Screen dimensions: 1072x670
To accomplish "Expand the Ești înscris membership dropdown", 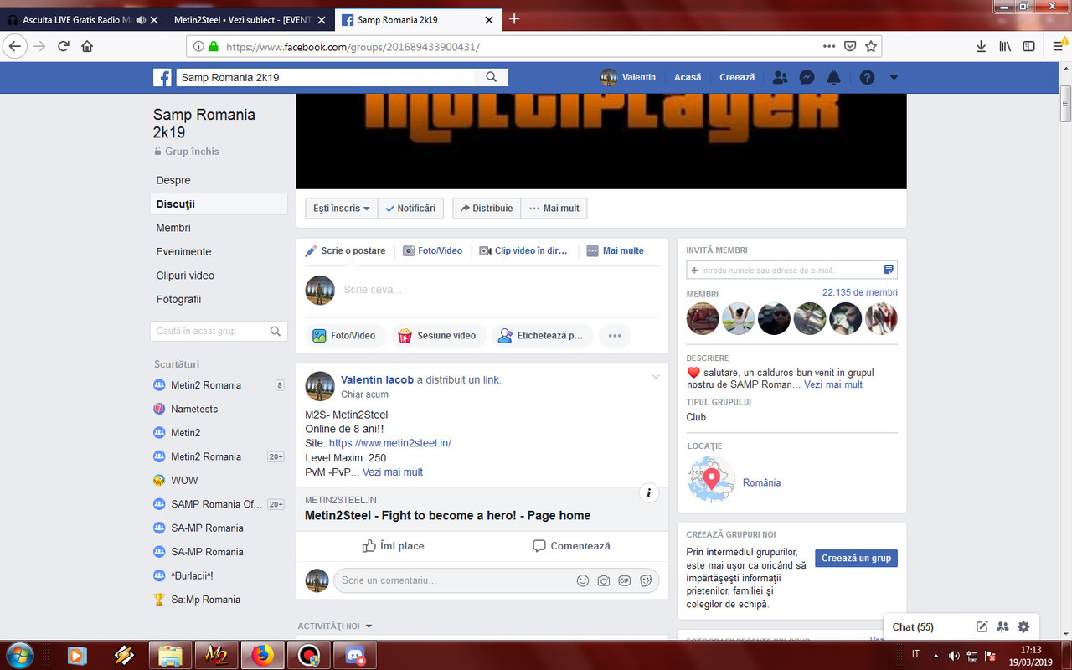I will 341,208.
